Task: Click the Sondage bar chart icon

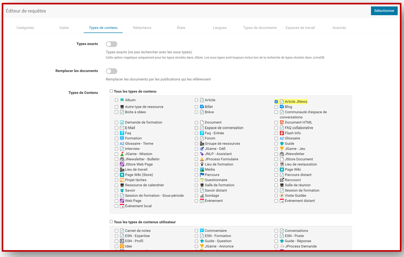Action: (202, 196)
